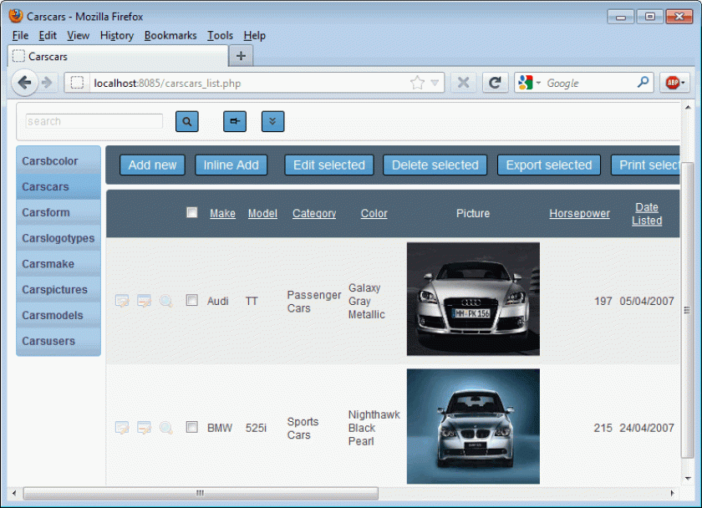Click the edit icon for the BMW row

[122, 428]
